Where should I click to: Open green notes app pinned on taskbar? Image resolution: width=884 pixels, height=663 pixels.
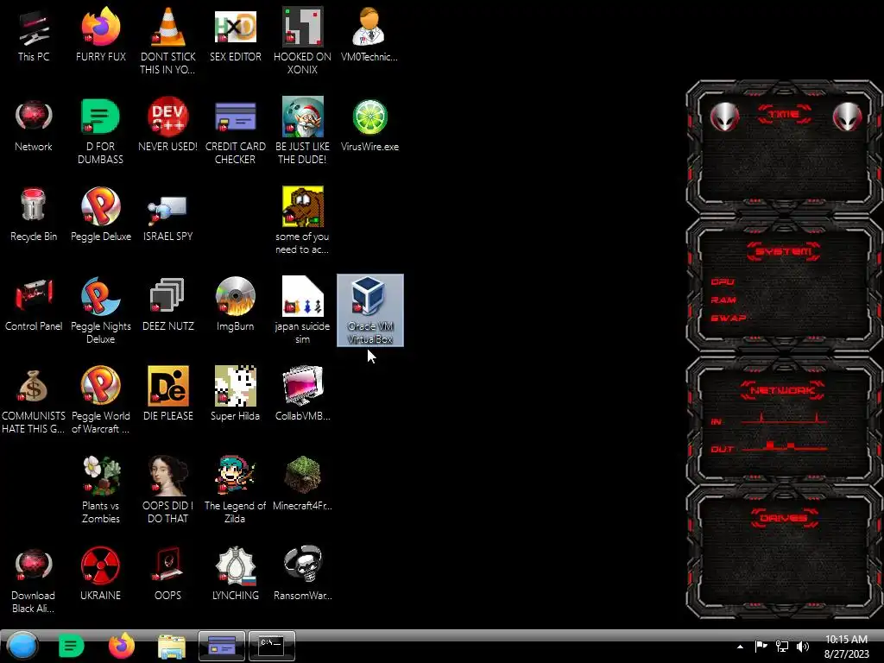tap(71, 646)
